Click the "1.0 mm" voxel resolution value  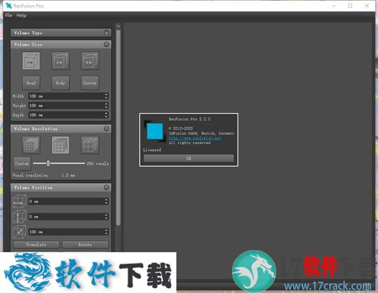click(68, 175)
